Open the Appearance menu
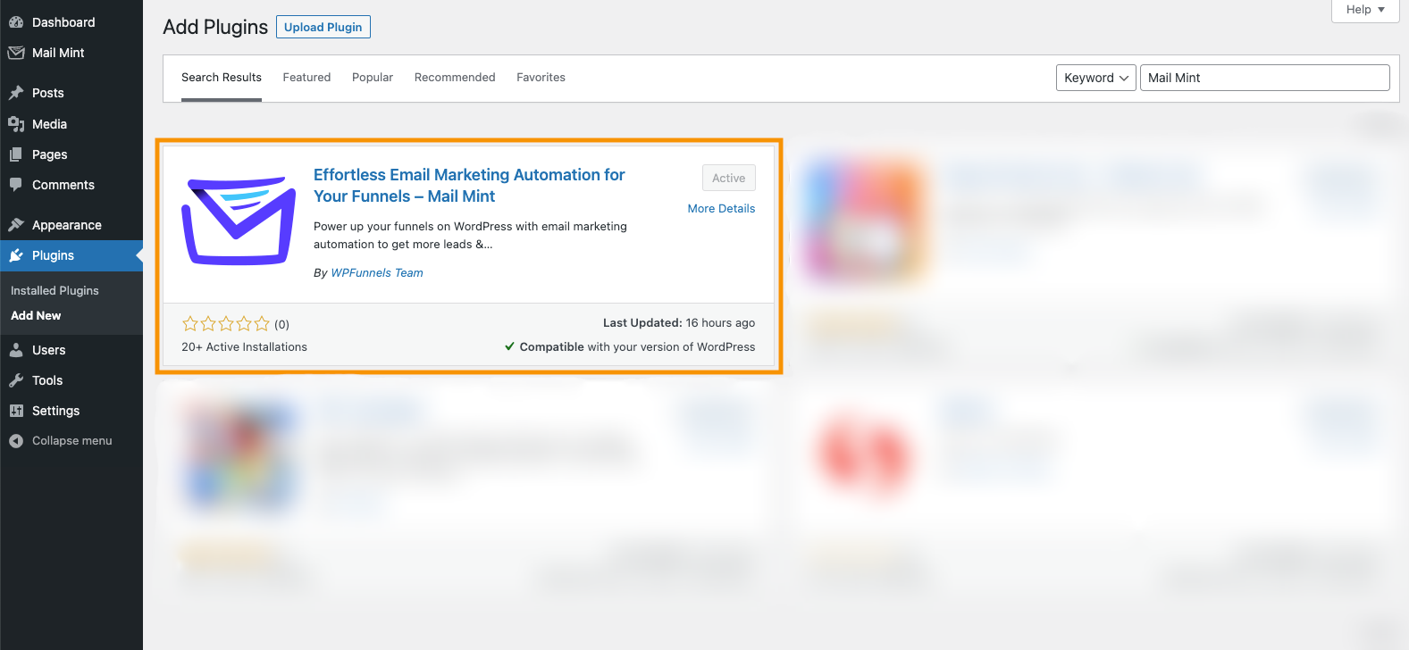 tap(71, 225)
